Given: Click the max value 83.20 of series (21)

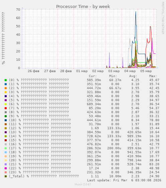Looking at the screenshot, I should tap(154, 164).
